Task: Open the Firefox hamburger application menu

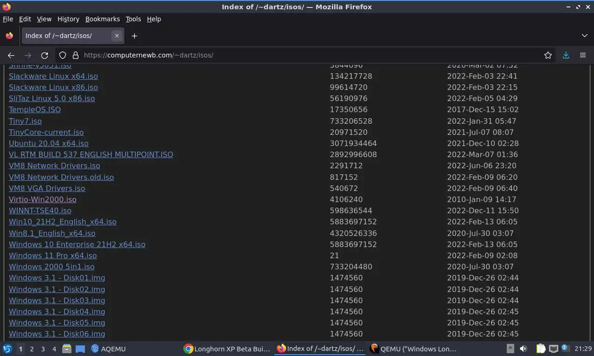Action: [x=583, y=55]
